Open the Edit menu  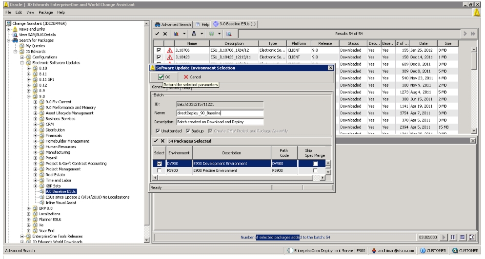click(19, 12)
